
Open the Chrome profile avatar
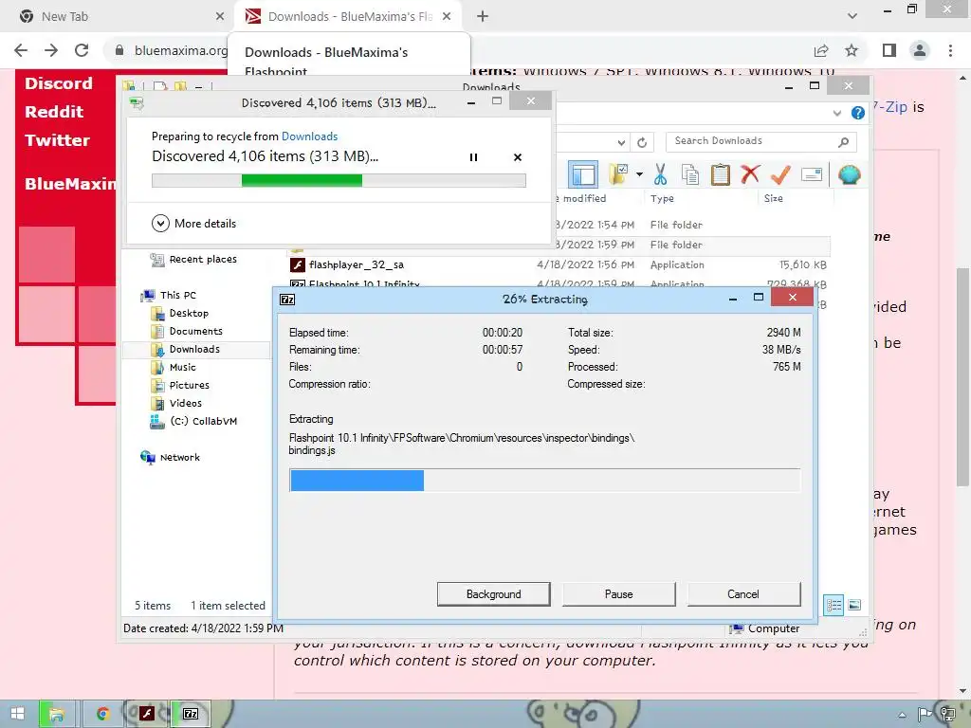coord(920,50)
